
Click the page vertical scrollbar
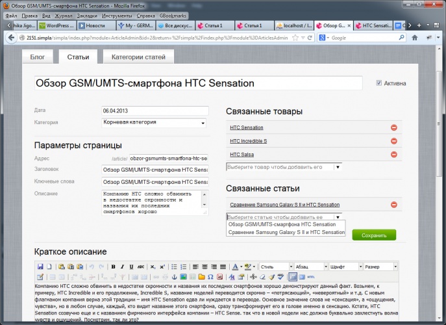click(x=439, y=124)
